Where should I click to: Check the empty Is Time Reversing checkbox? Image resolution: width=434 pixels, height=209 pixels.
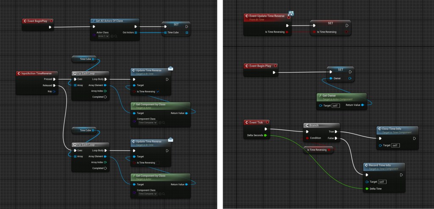point(158,162)
